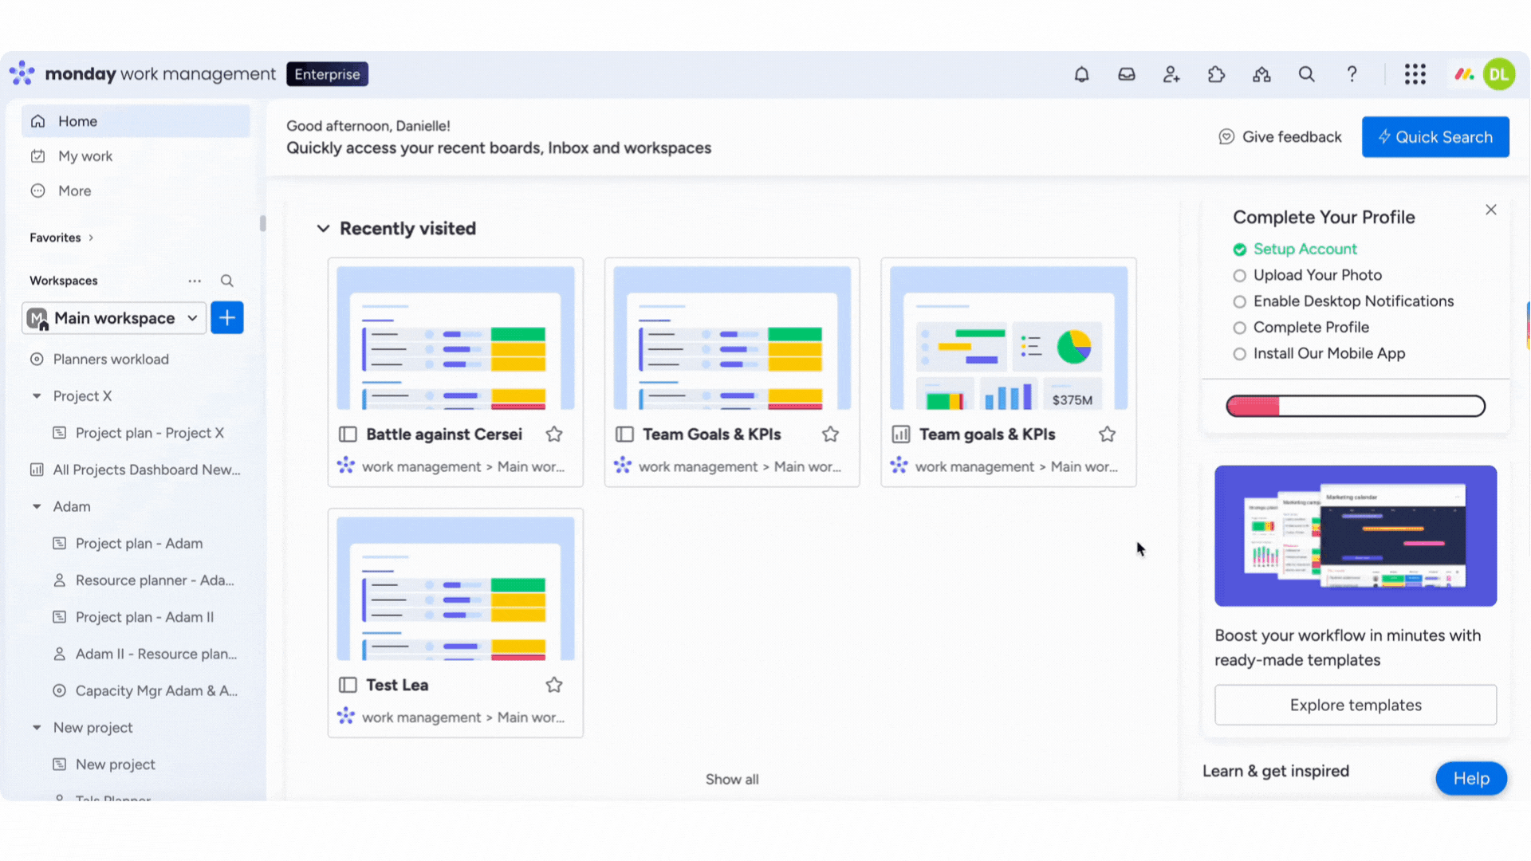Screen dimensions: 1531x861
Task: Star the Team goals & KPIs dashboard
Action: [1107, 434]
